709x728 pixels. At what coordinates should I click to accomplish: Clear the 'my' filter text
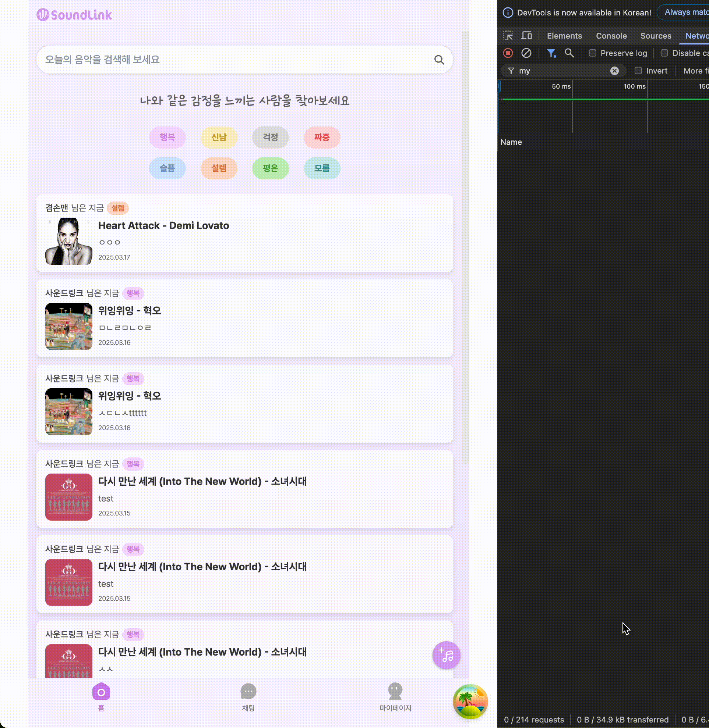pyautogui.click(x=614, y=71)
